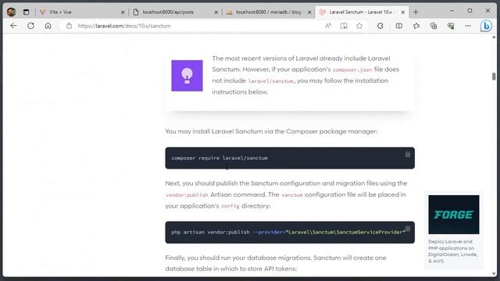Minimize the browser window
Image resolution: width=500 pixels, height=281 pixels.
(452, 11)
